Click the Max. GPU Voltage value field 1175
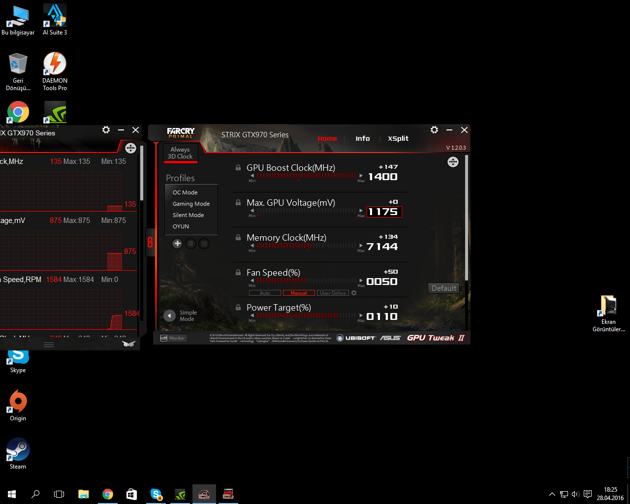This screenshot has width=630, height=504. coord(384,212)
